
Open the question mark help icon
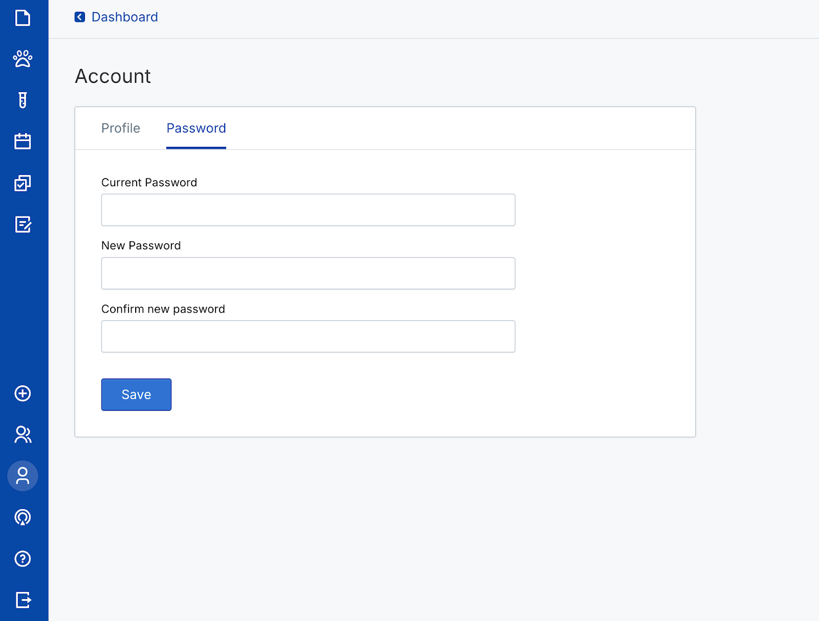[x=23, y=559]
